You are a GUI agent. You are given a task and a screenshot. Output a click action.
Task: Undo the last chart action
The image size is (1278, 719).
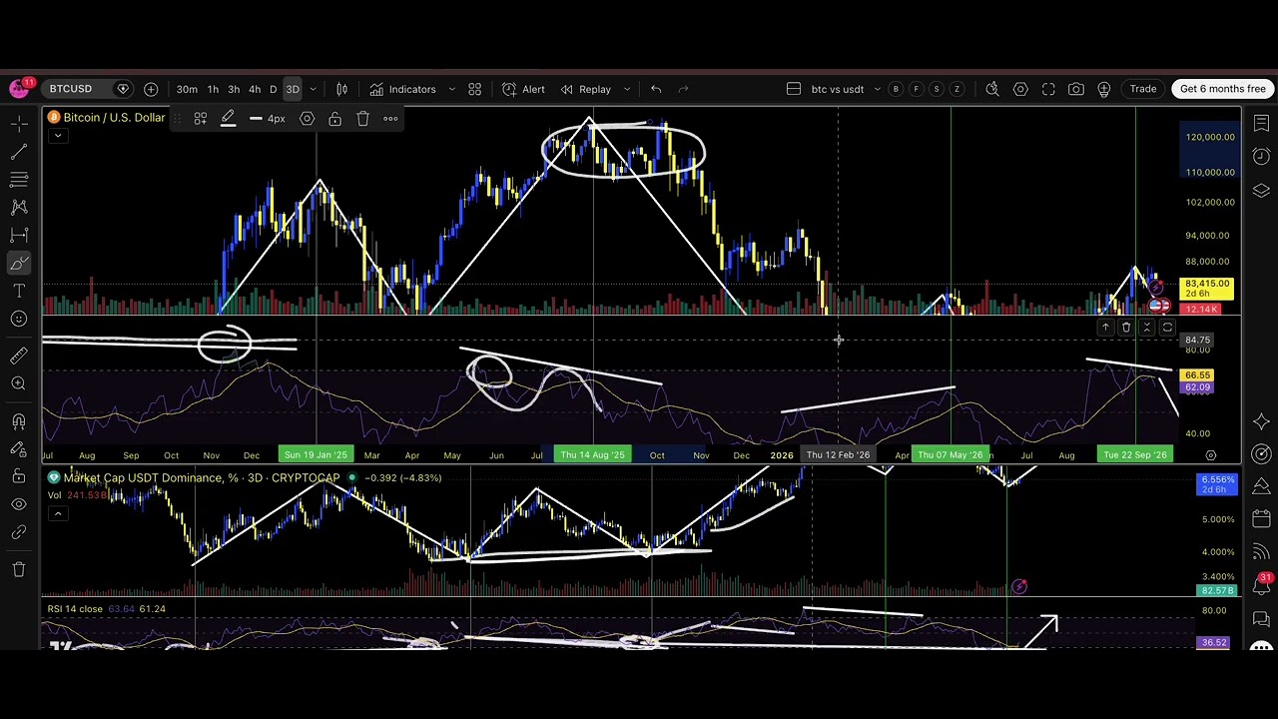coord(656,89)
